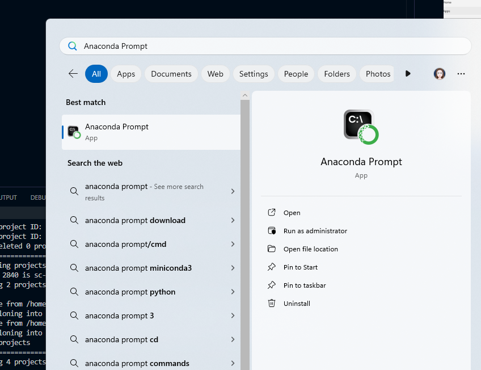Switch to the Apps filter tab

(126, 74)
